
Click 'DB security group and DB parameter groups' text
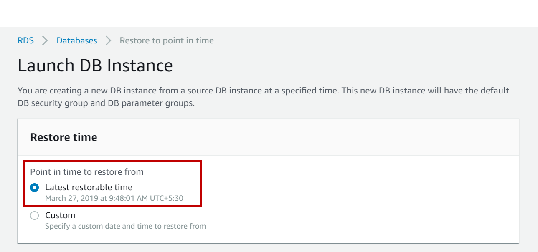tap(106, 103)
